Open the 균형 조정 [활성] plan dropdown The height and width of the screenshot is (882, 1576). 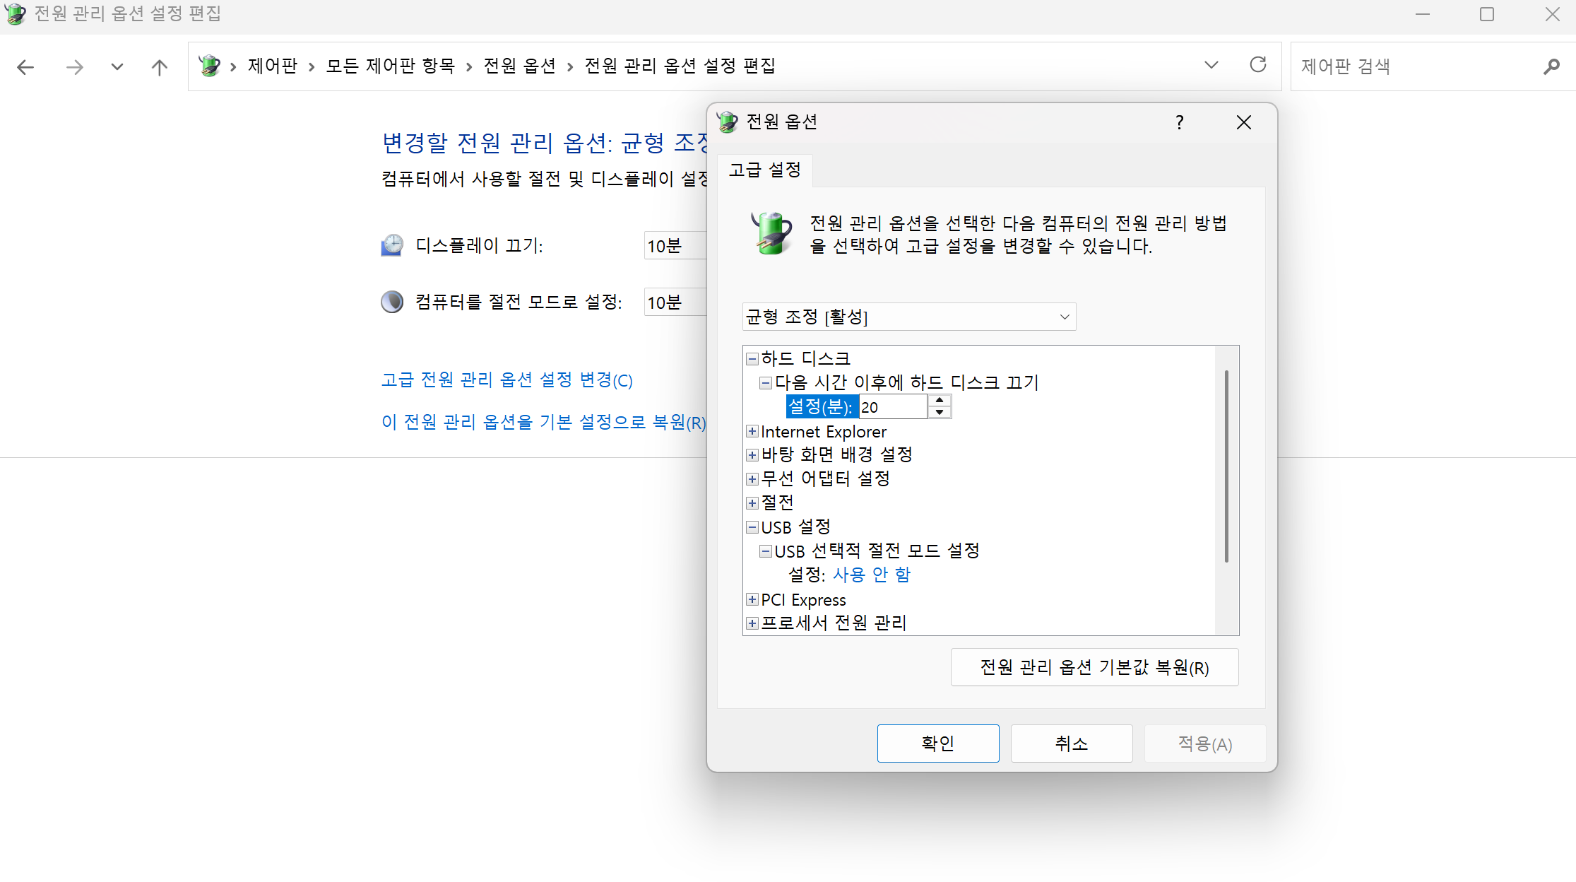tap(908, 317)
